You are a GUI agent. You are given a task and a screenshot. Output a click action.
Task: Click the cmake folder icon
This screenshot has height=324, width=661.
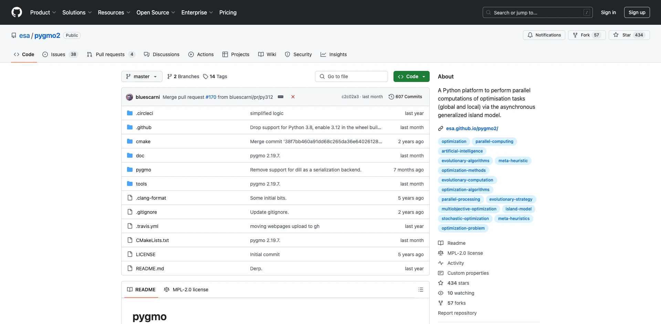pyautogui.click(x=130, y=141)
